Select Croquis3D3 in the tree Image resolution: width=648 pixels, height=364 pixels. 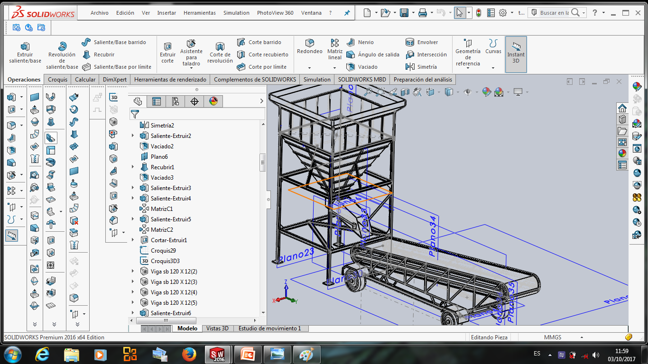165,261
